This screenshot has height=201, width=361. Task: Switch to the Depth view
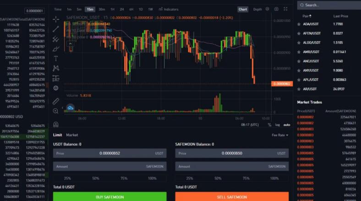tap(257, 9)
